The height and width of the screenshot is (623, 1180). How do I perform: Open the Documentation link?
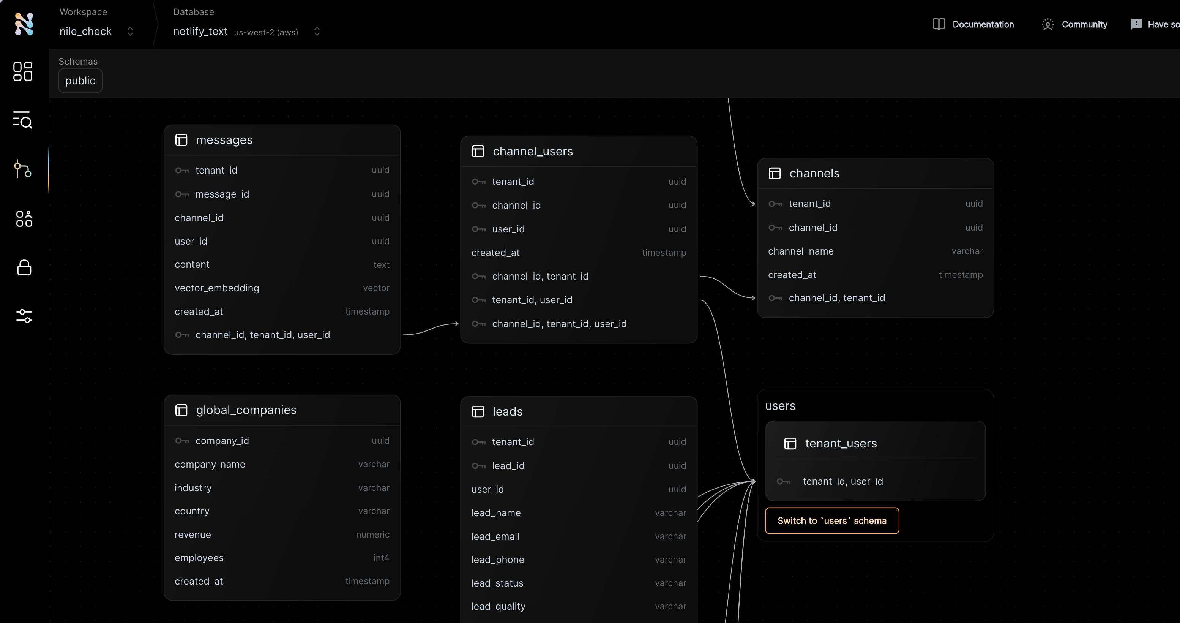(983, 24)
